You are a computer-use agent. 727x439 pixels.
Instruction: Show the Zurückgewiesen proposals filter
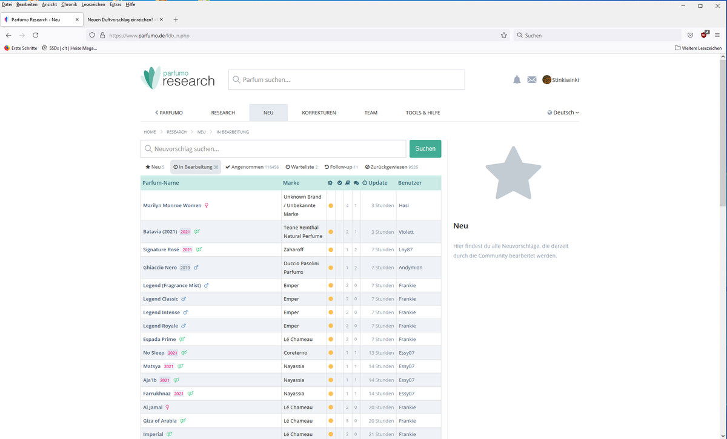(x=391, y=167)
